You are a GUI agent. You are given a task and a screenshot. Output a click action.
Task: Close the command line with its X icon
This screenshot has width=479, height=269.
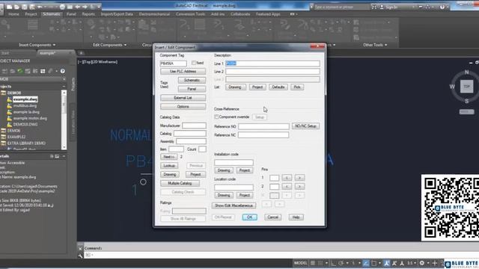click(80, 249)
